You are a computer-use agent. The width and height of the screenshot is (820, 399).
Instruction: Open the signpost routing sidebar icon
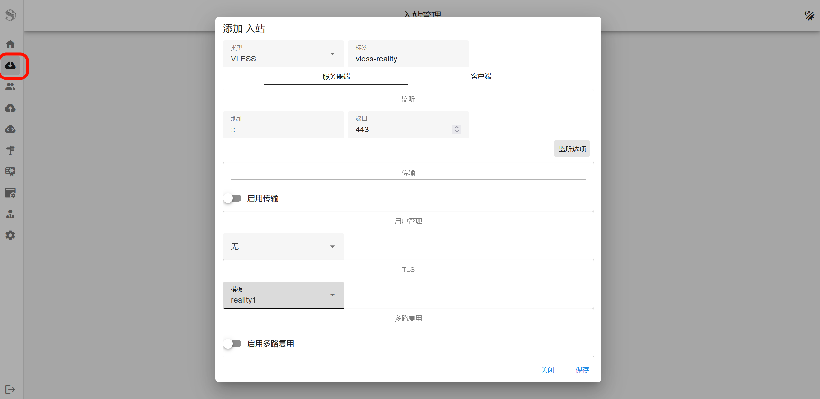(x=10, y=150)
